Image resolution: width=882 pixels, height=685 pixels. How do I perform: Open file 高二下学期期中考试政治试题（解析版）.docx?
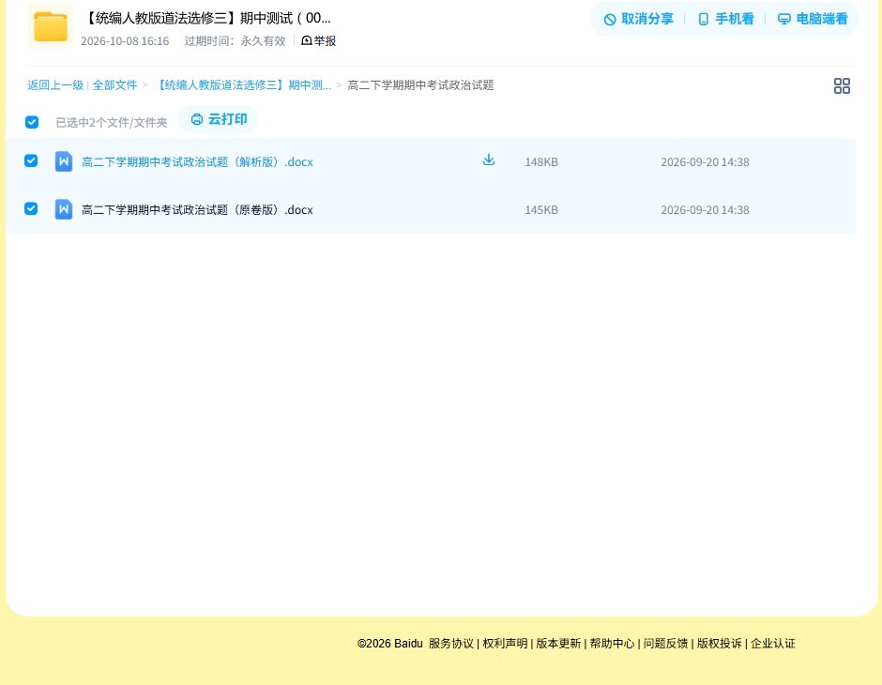tap(197, 162)
